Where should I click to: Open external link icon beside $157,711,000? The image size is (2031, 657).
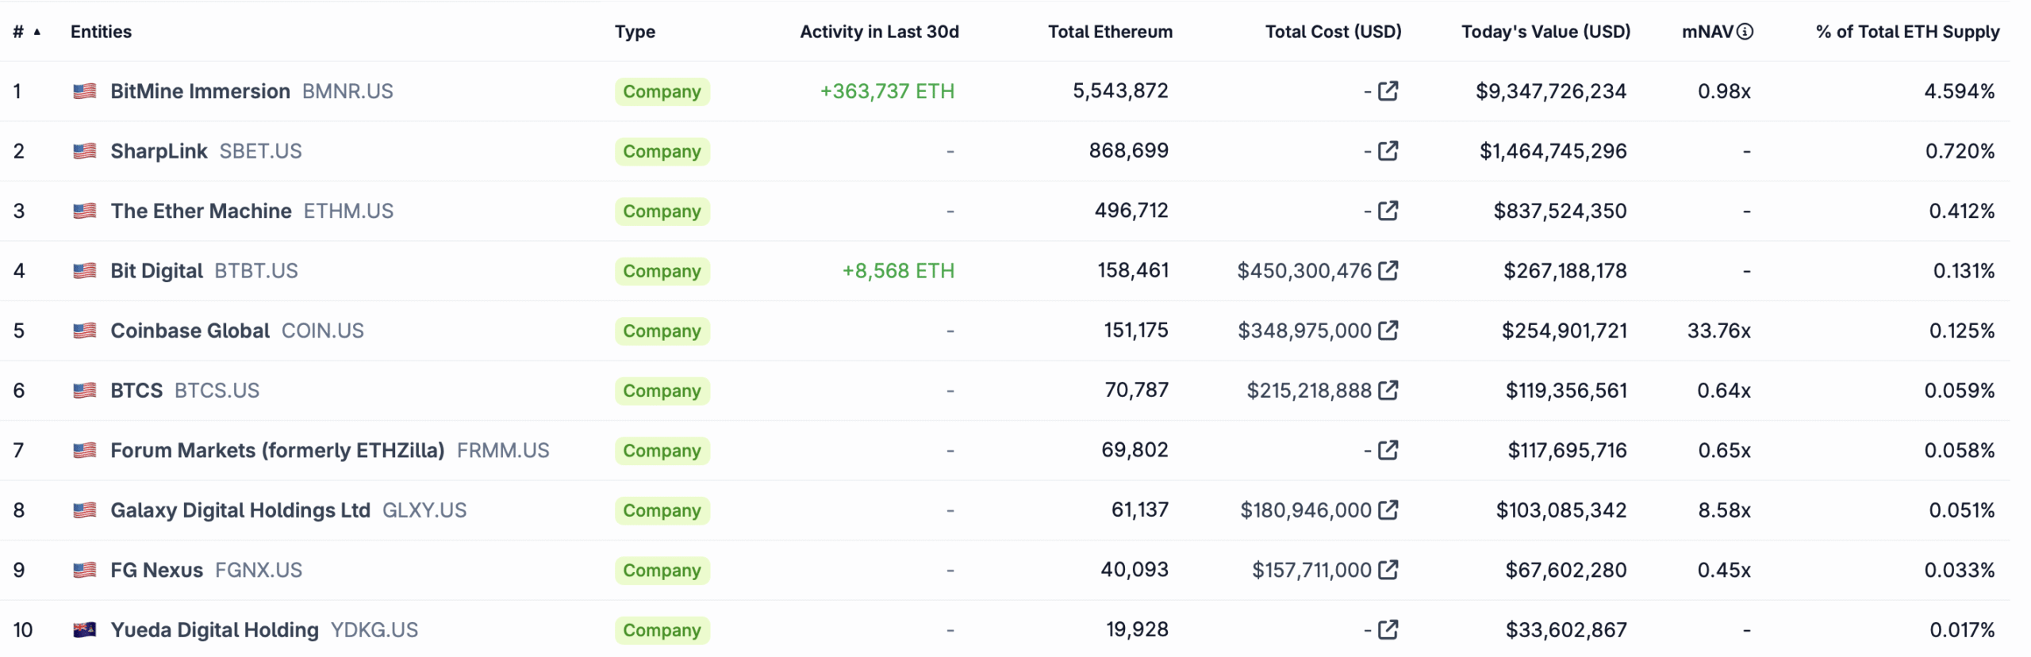pos(1388,570)
